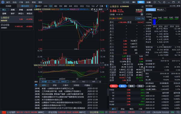Image resolution: width=181 pixels, height=114 pixels.
Task: Open settings via the gear icon
Action: point(164,2)
